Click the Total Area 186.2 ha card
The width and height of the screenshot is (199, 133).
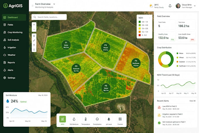point(186,25)
